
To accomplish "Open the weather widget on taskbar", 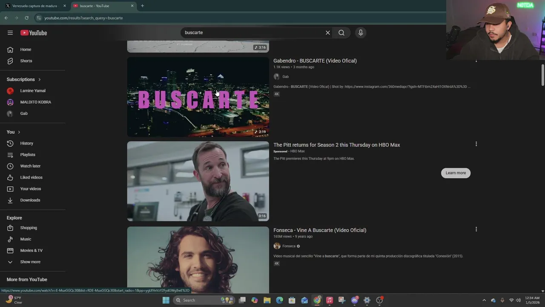I will point(14,300).
